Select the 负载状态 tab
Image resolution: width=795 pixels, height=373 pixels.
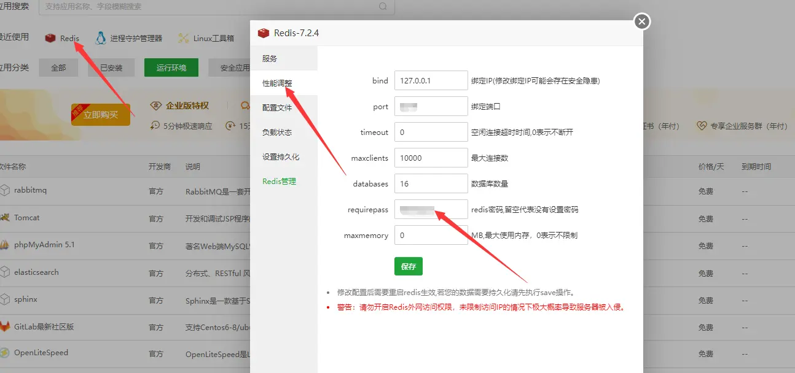[277, 132]
